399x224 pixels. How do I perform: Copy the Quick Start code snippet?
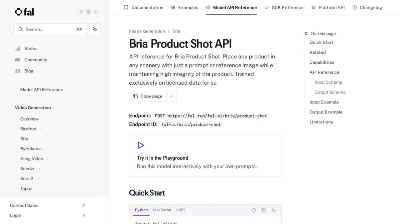pyautogui.click(x=264, y=210)
